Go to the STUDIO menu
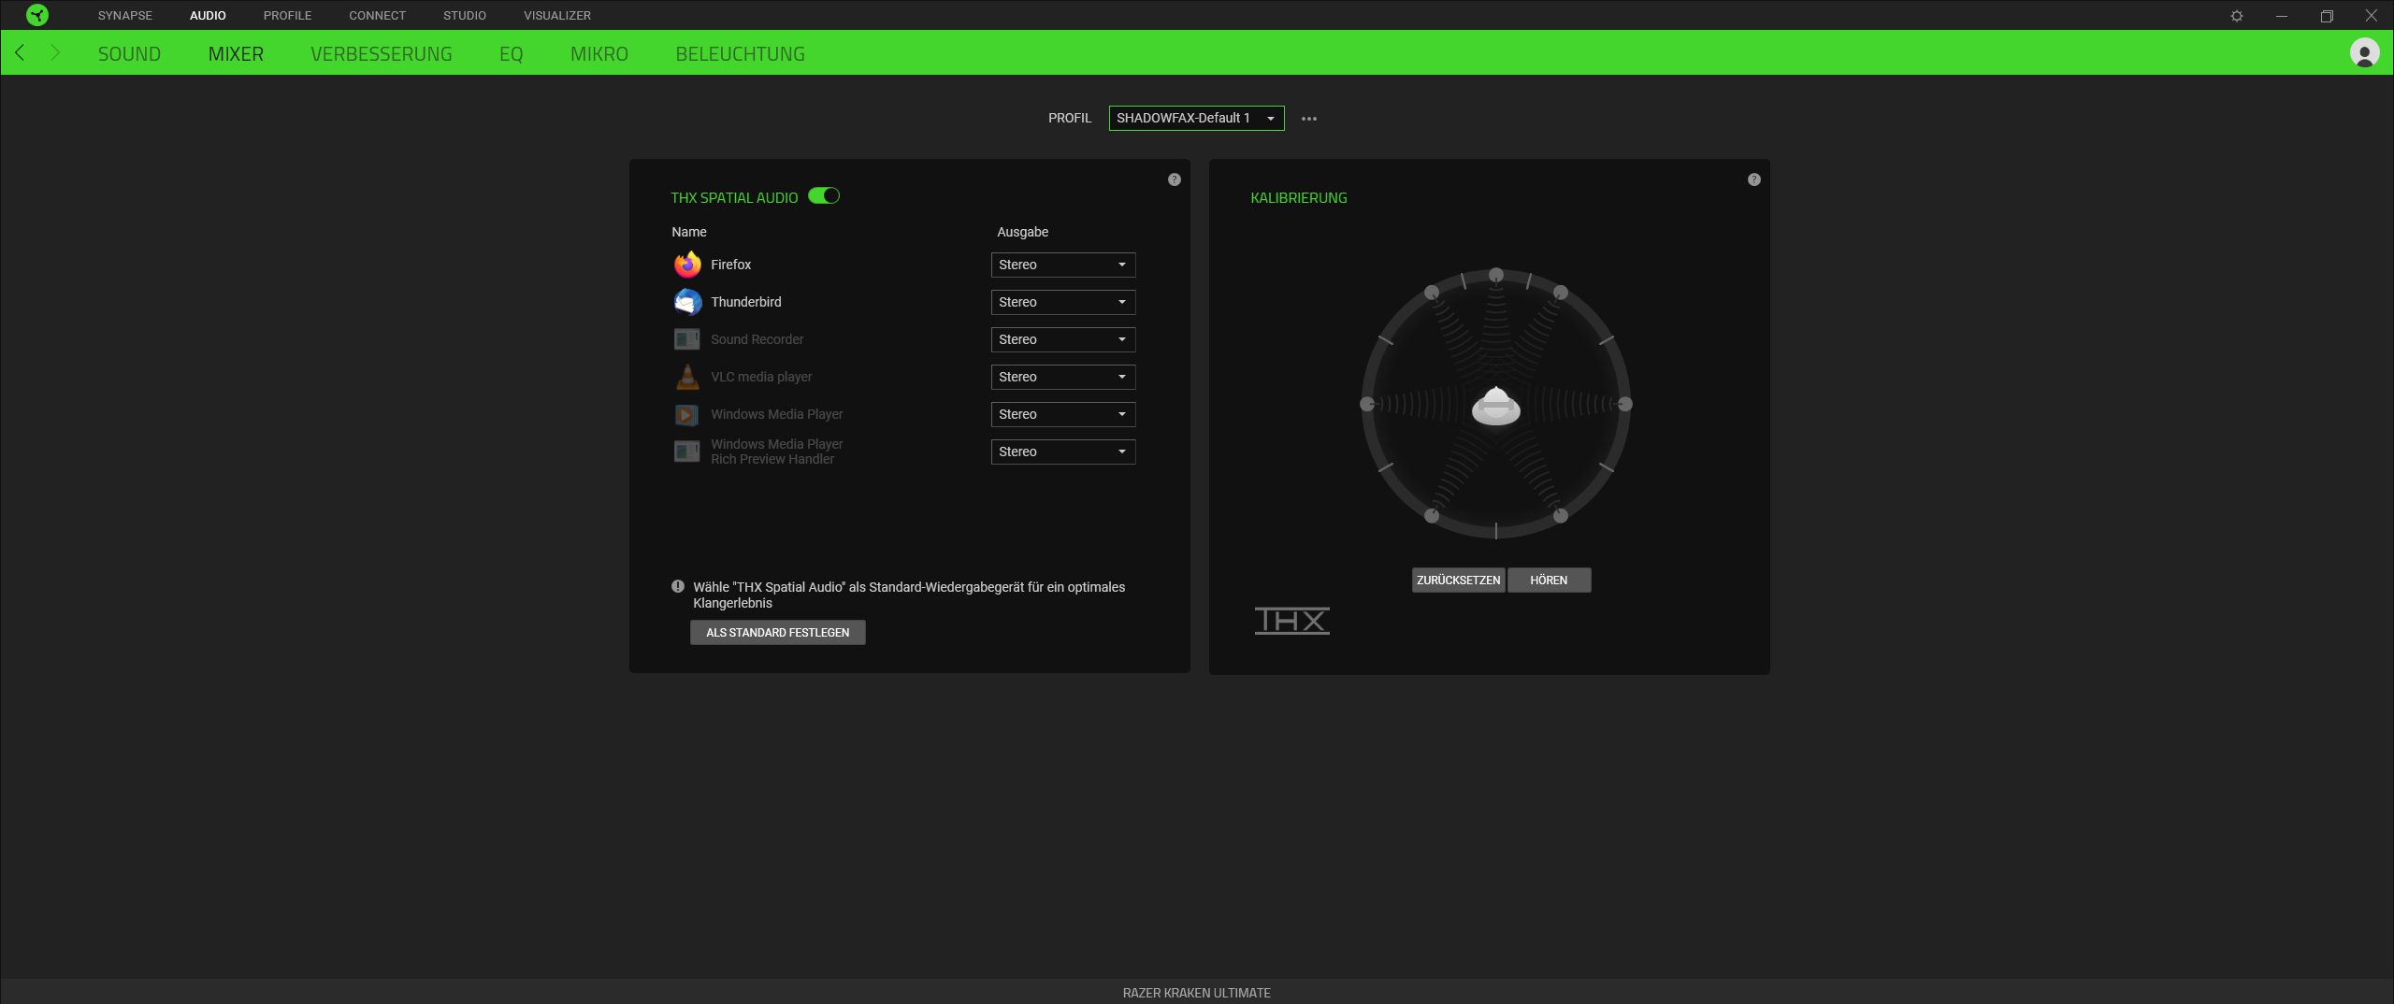 (464, 16)
